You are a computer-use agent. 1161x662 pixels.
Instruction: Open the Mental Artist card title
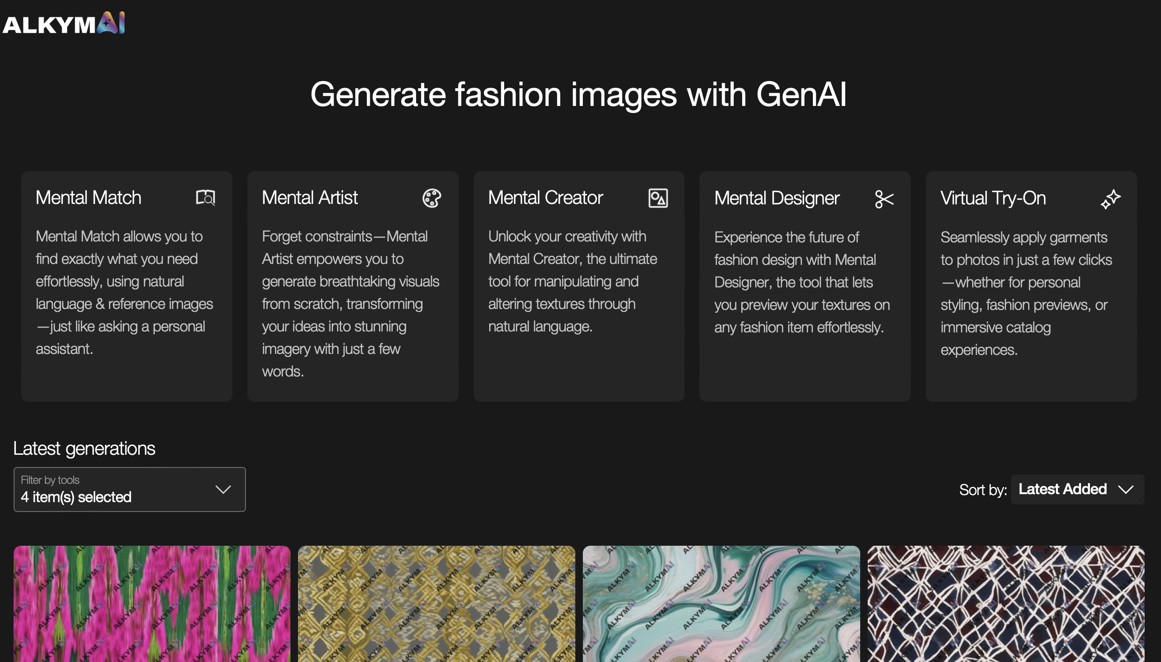(310, 198)
